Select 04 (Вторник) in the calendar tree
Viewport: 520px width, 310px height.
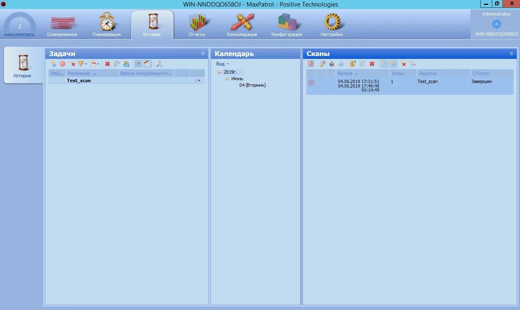(253, 85)
